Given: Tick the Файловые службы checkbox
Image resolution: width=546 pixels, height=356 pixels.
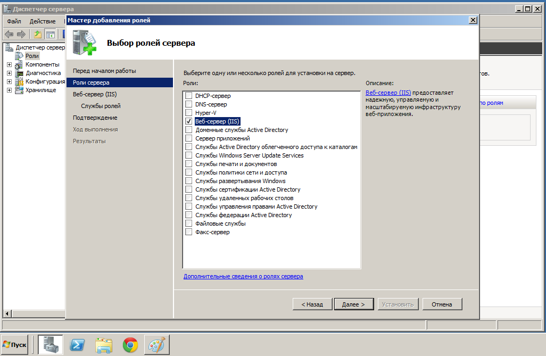Looking at the screenshot, I should click(188, 223).
